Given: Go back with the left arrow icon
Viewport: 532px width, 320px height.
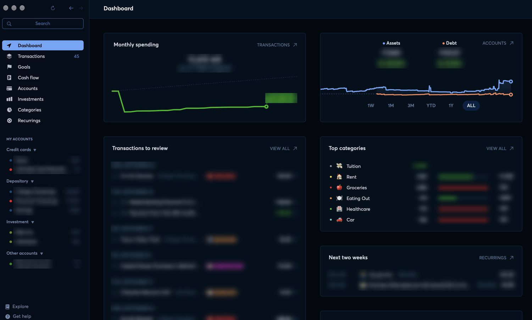Looking at the screenshot, I should [x=71, y=8].
